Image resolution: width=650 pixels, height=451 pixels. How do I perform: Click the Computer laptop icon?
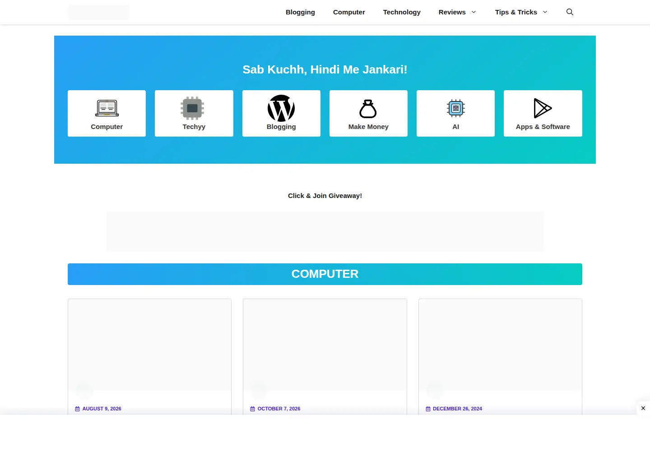[107, 108]
